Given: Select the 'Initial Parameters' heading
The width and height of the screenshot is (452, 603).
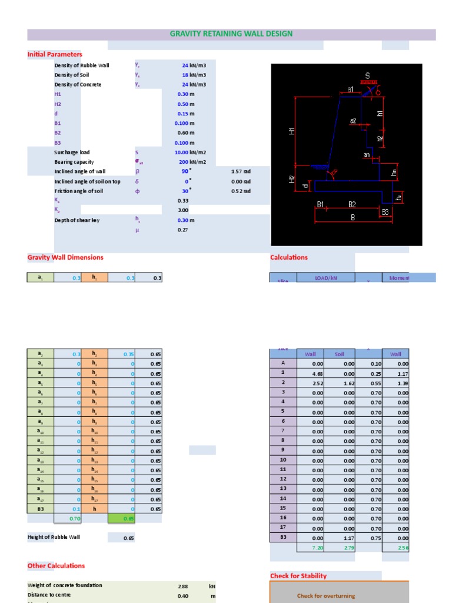Looking at the screenshot, I should click(55, 54).
